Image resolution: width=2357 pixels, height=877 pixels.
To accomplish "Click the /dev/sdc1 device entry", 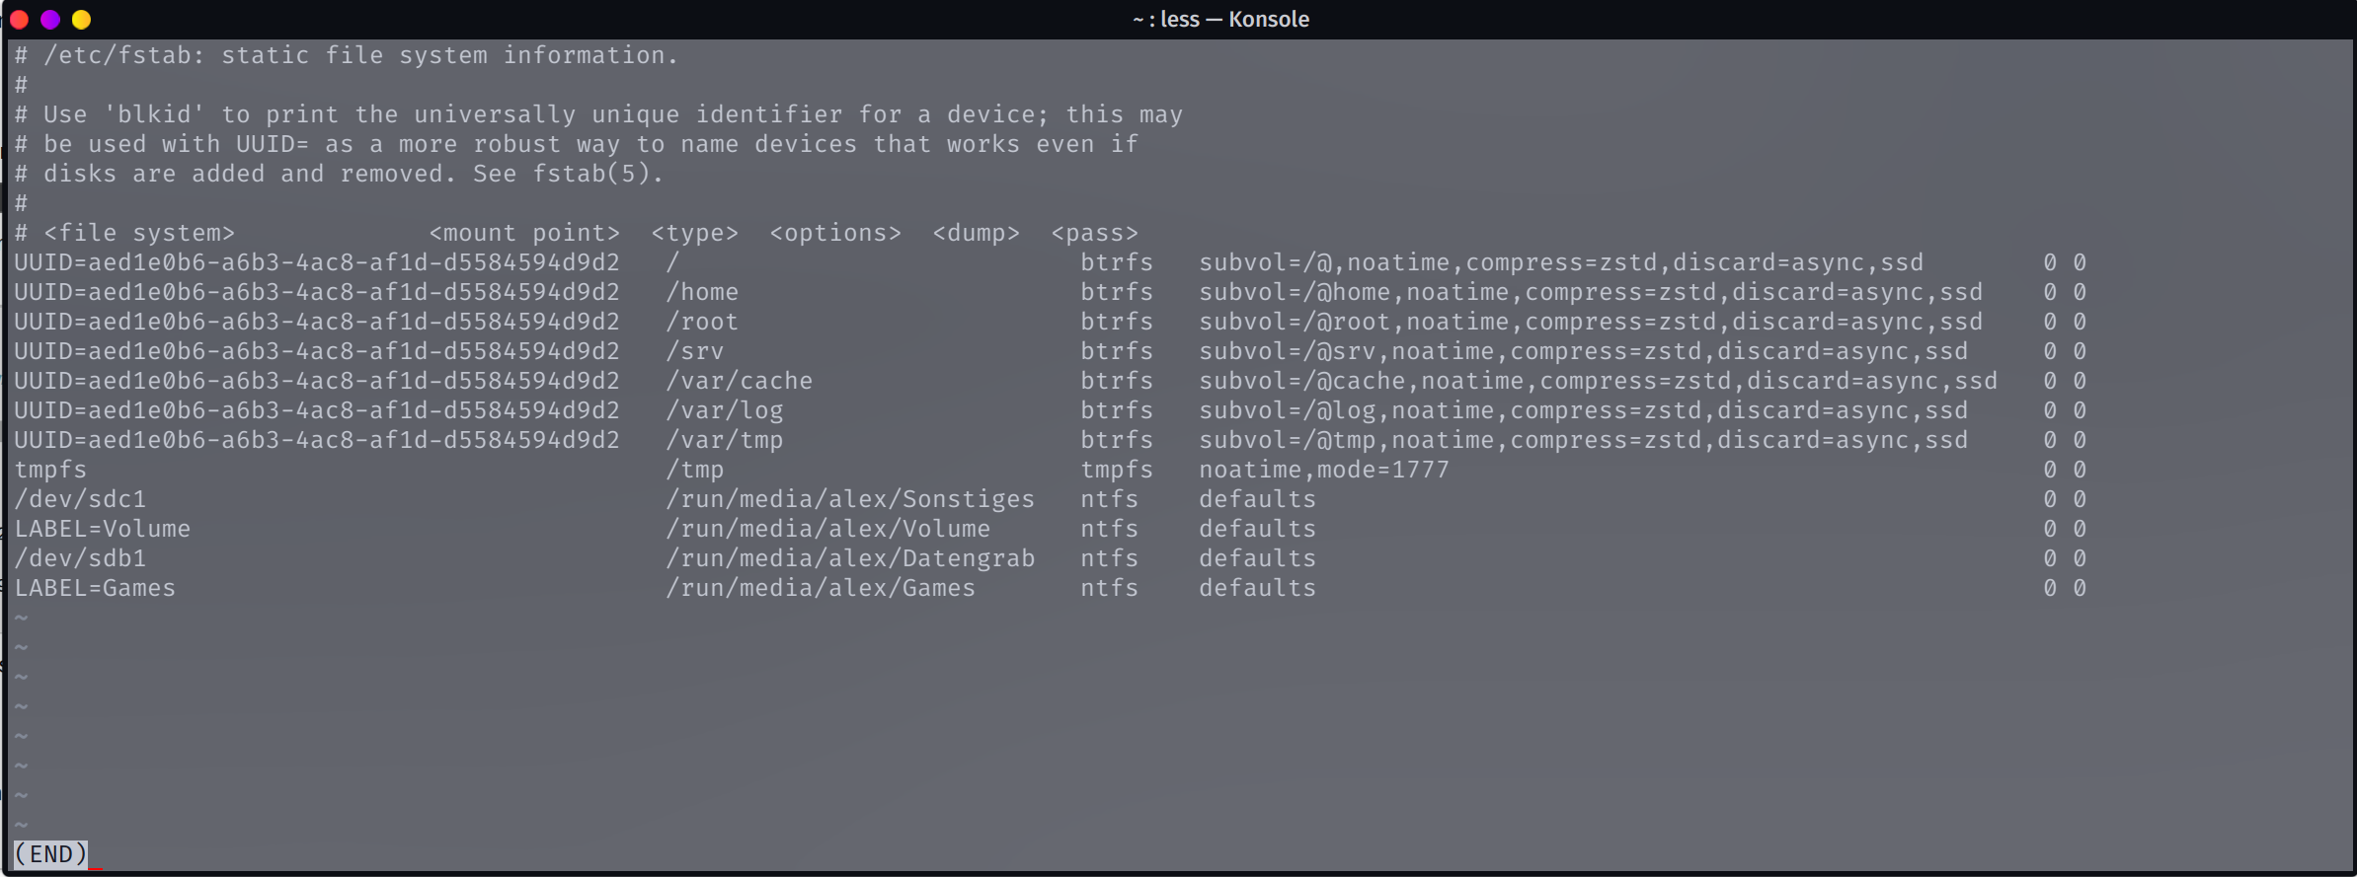I will (x=80, y=499).
